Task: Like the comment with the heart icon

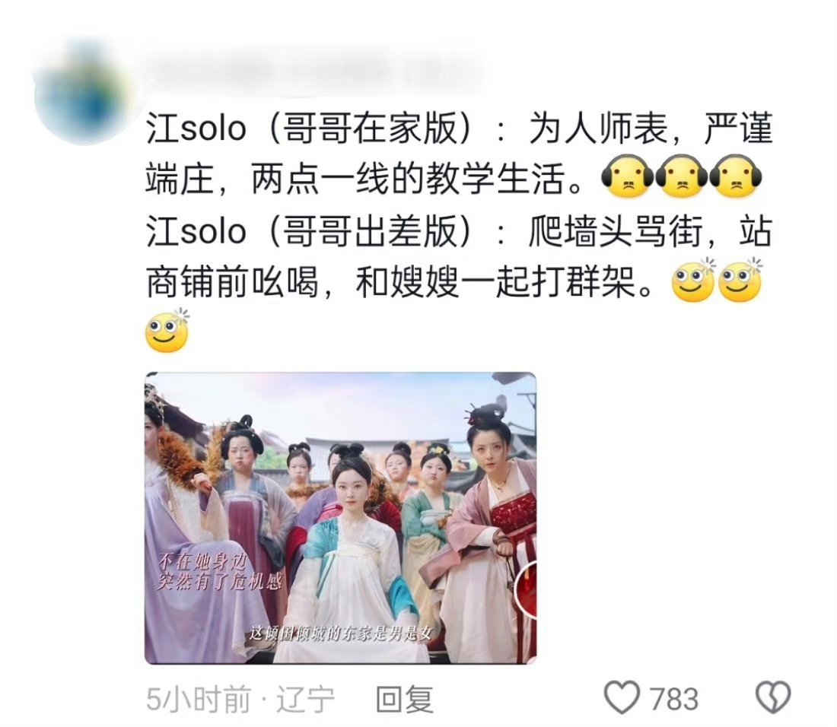Action: pyautogui.click(x=622, y=697)
